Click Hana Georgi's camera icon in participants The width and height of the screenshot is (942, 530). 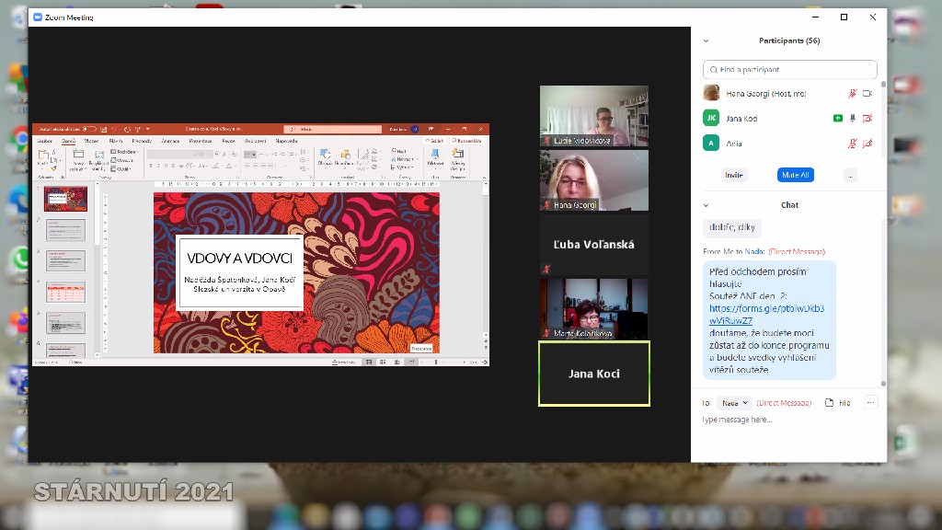867,94
